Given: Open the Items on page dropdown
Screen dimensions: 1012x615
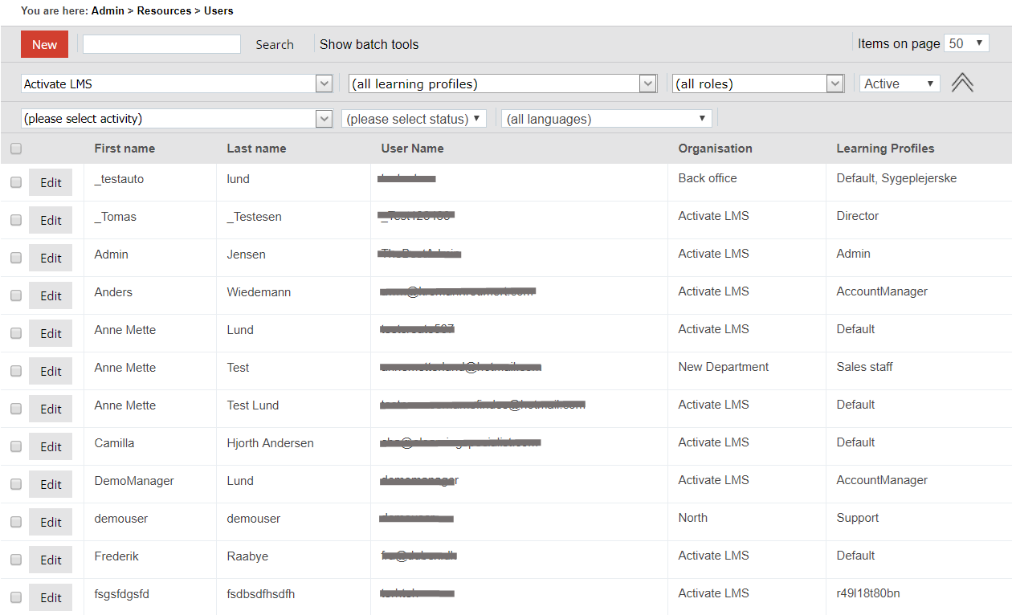Looking at the screenshot, I should [966, 43].
